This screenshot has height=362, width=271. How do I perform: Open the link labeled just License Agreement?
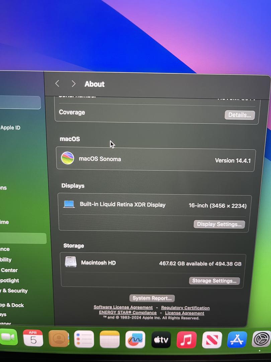click(185, 313)
